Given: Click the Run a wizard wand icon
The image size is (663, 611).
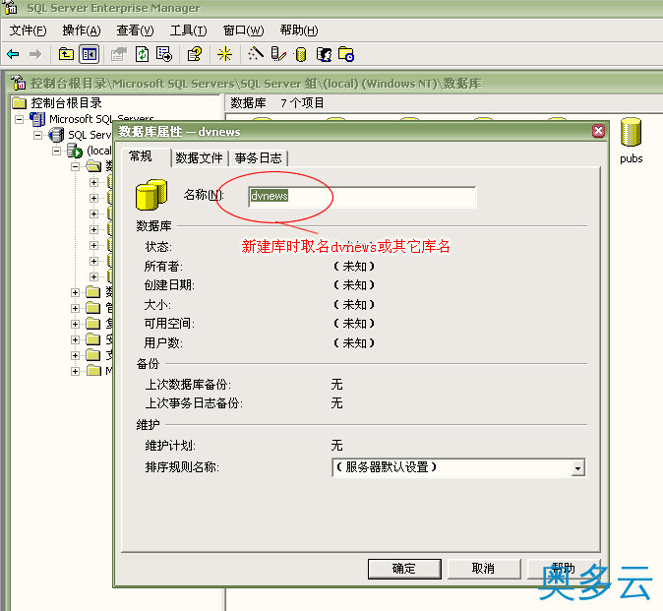Looking at the screenshot, I should tap(256, 54).
